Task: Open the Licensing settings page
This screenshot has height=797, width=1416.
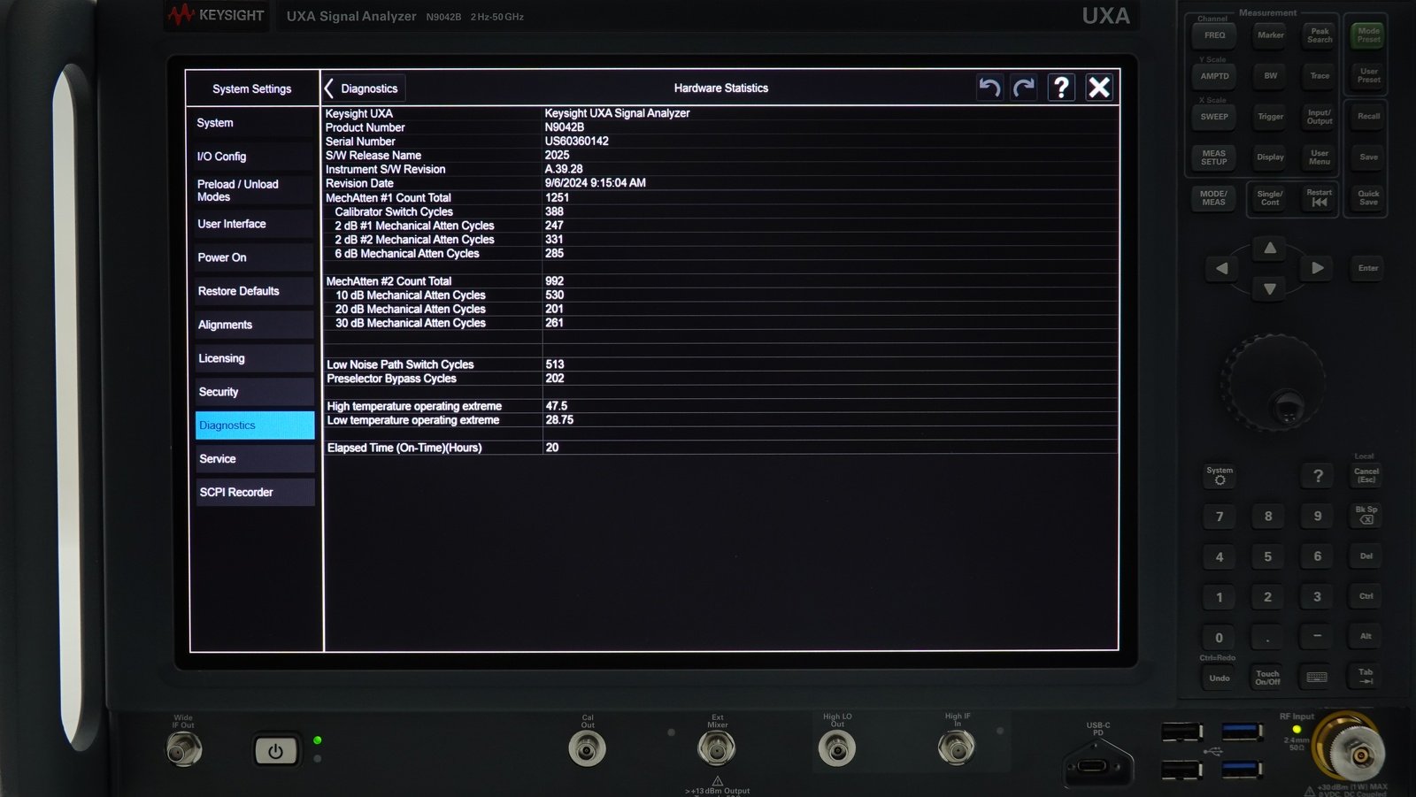Action: click(255, 358)
